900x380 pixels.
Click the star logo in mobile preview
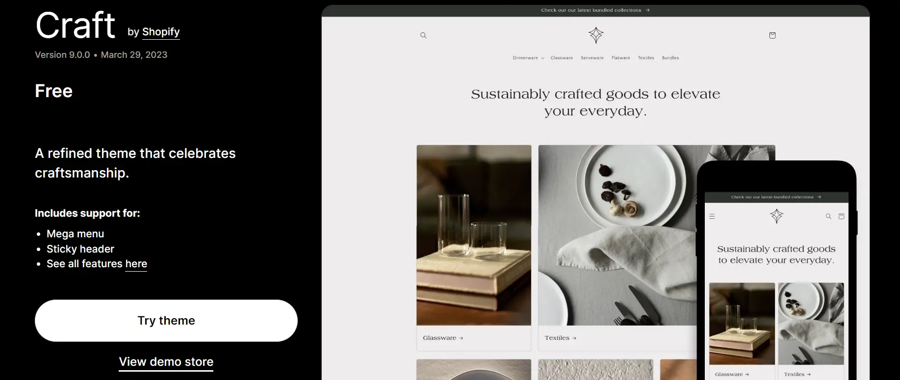click(776, 216)
